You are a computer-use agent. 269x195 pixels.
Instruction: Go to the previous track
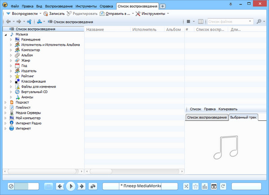(x=60, y=186)
